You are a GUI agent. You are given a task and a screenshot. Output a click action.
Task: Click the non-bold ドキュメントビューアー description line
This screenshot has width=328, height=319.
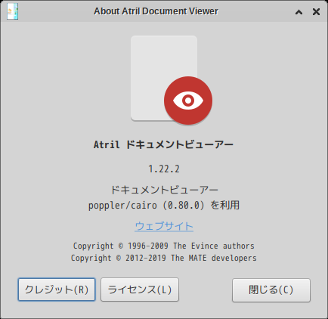(x=164, y=190)
